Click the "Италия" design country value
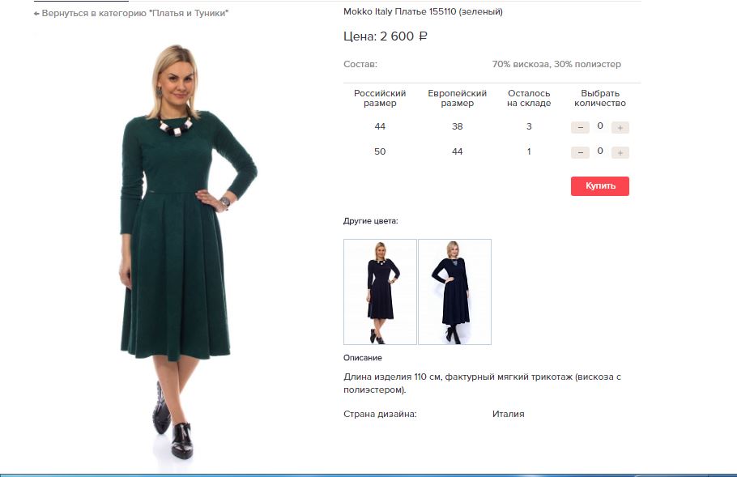The width and height of the screenshot is (737, 477). (x=508, y=414)
